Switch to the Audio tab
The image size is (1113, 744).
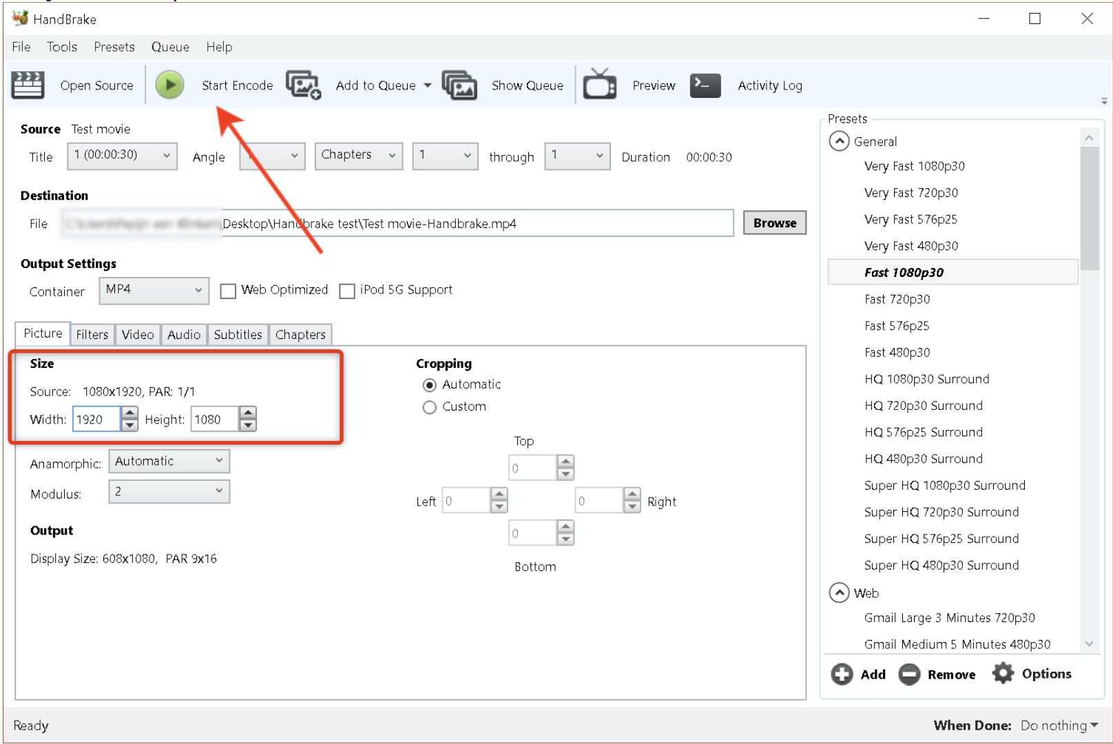point(184,334)
